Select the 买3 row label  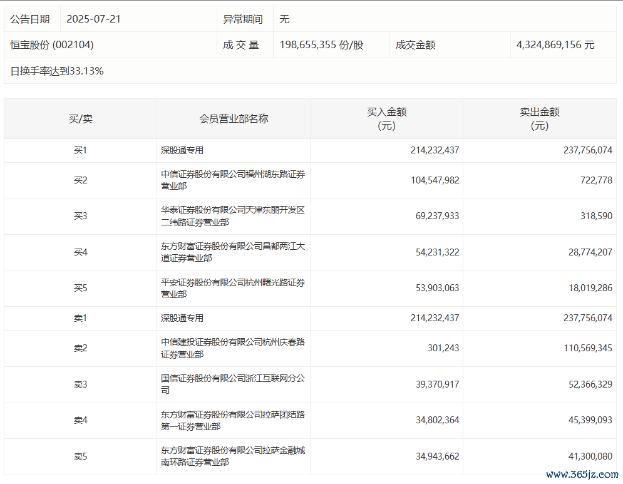coord(80,216)
